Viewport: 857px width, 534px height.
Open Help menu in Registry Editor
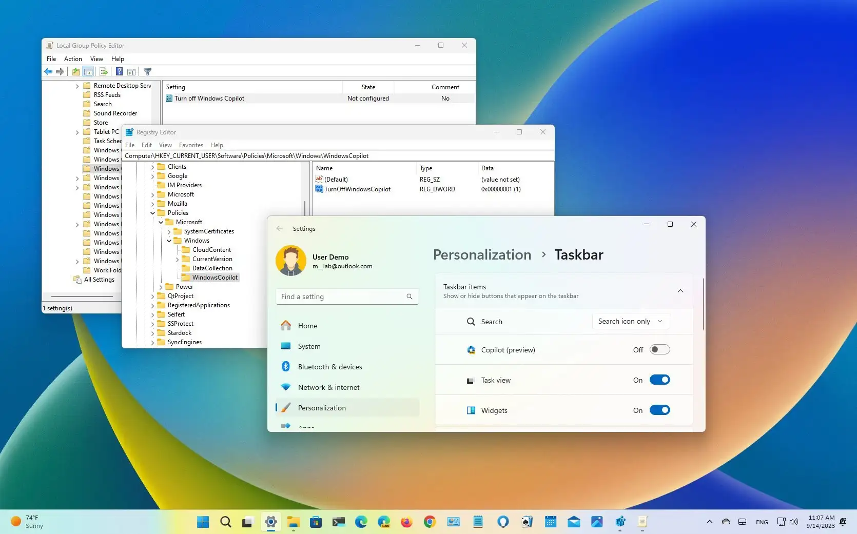coord(217,145)
